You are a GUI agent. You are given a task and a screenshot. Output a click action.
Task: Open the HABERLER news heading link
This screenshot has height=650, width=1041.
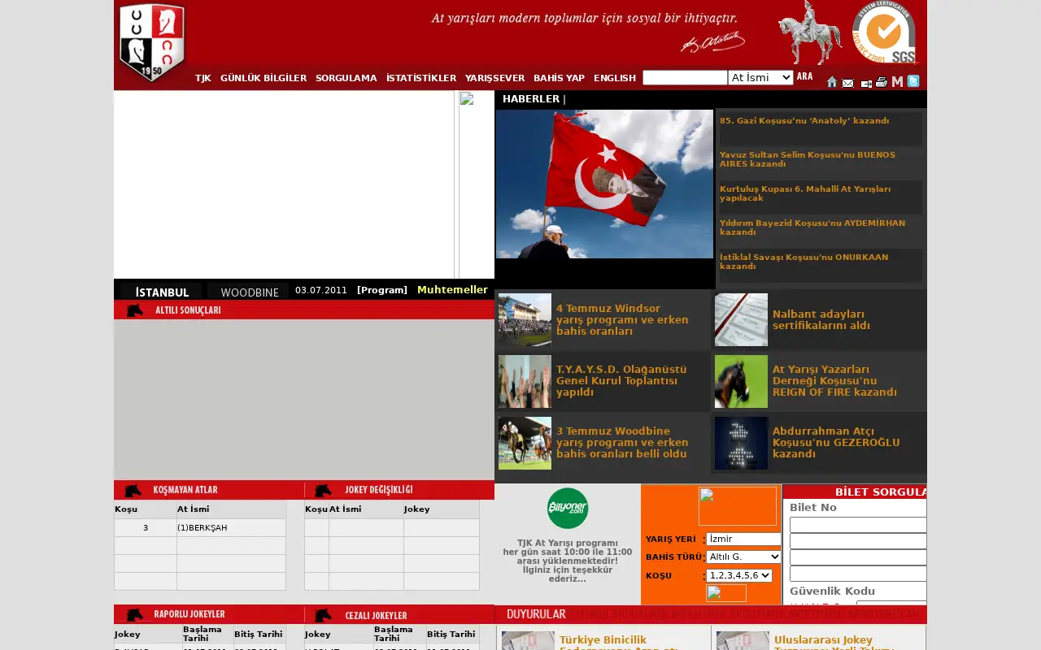531,99
